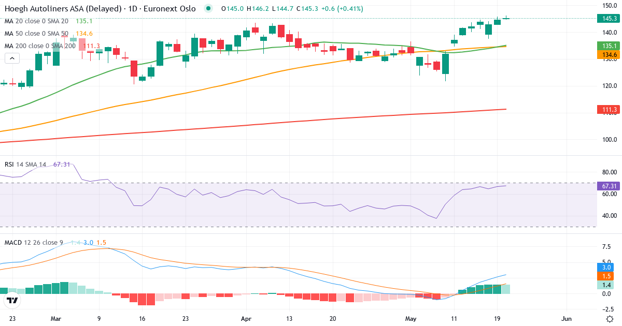This screenshot has height=326, width=622.
Task: Click the 40.00 RSI axis level
Action: pos(610,216)
